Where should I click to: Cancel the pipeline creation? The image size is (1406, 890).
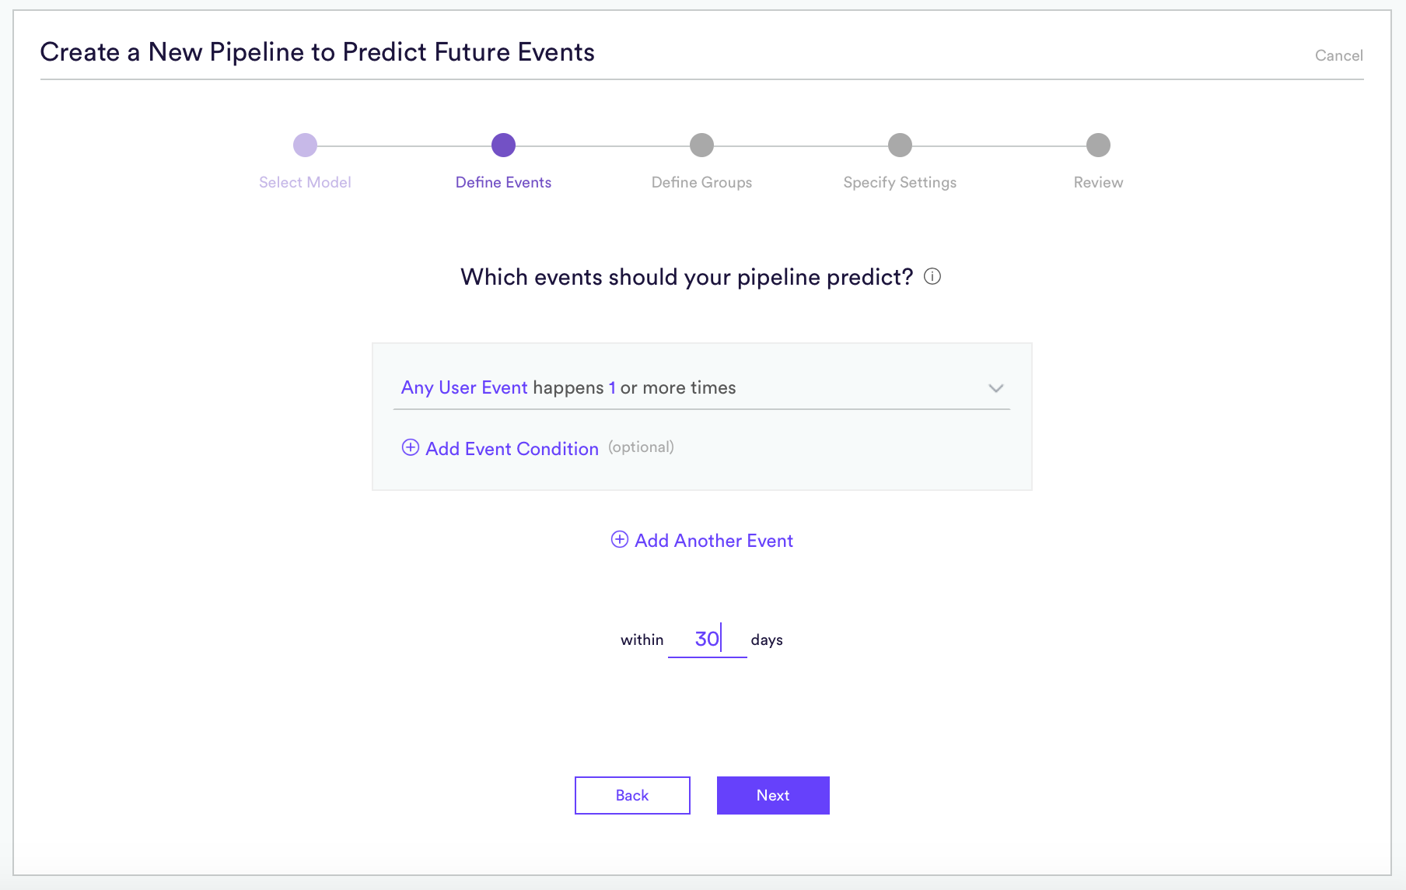point(1338,55)
